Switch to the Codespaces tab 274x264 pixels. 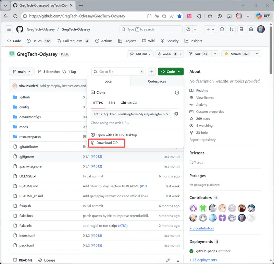(x=157, y=81)
